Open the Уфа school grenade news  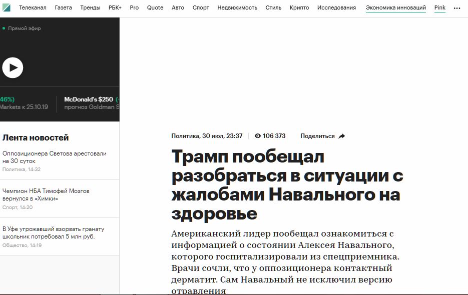pos(53,232)
